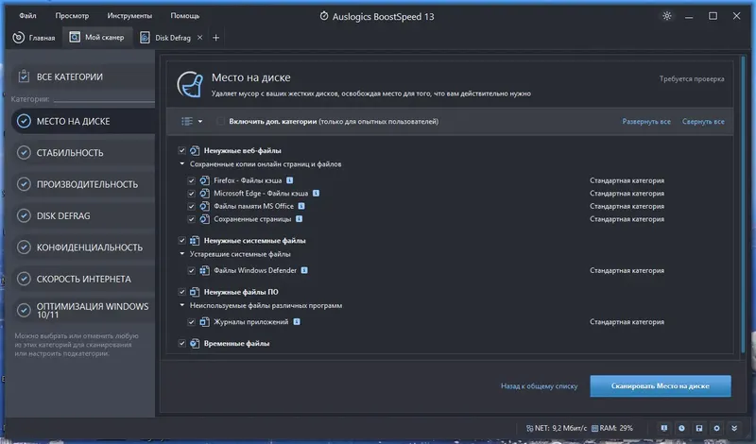
Task: Toggle check circle for СКОРОСТЬ ИНТЕРНЕТА
Action: point(24,279)
